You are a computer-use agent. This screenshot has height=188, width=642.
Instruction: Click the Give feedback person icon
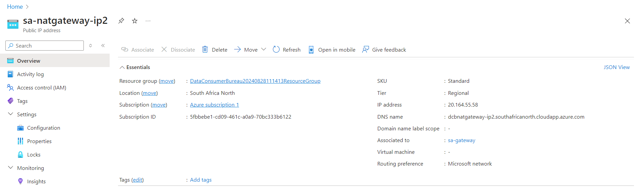(365, 50)
